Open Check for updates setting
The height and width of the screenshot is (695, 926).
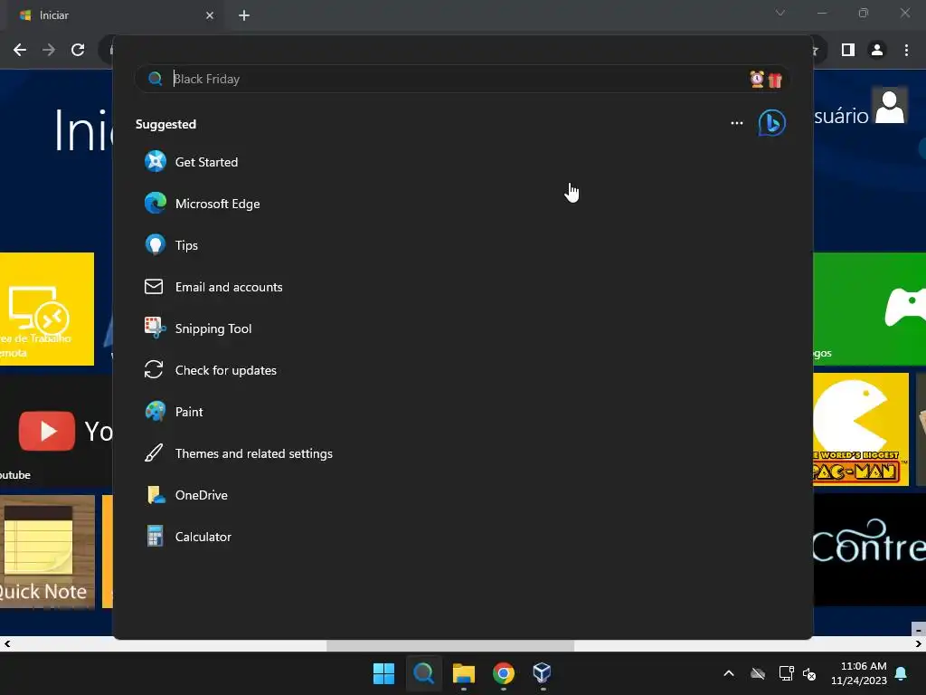[210, 370]
